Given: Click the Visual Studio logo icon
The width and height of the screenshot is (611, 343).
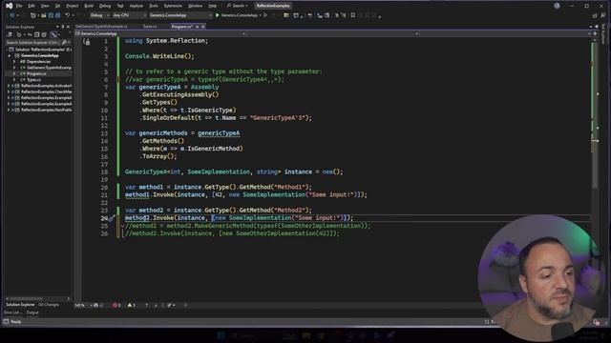Looking at the screenshot, I should (x=9, y=6).
